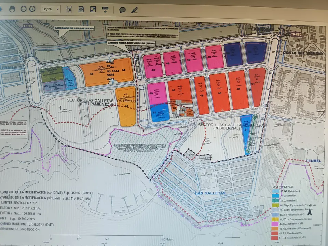The height and width of the screenshot is (246, 328).
Task: Click the FRAILE label at left edge
Action: [9, 68]
